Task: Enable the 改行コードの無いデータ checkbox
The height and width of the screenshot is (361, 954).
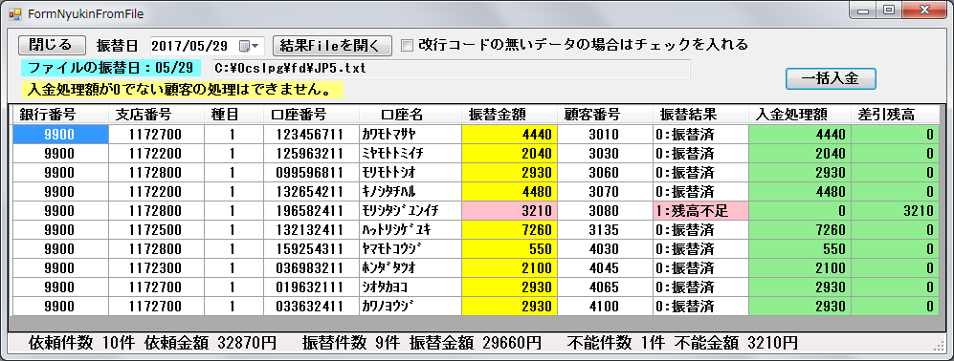Action: (407, 45)
